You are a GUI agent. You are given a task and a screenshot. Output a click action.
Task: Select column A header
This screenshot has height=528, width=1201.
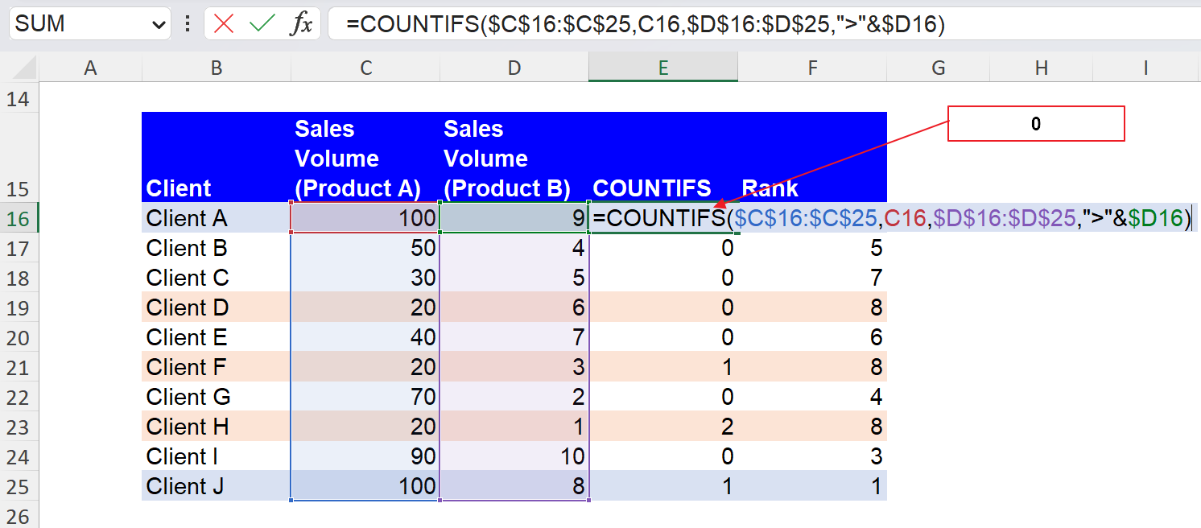click(91, 68)
